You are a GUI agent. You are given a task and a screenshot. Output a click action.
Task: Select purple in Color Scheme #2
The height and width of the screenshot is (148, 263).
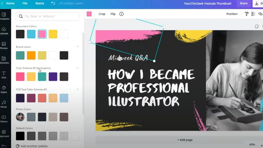(53, 77)
